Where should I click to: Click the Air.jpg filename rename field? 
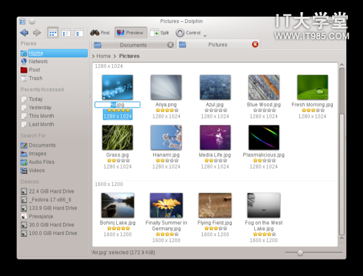click(x=117, y=104)
